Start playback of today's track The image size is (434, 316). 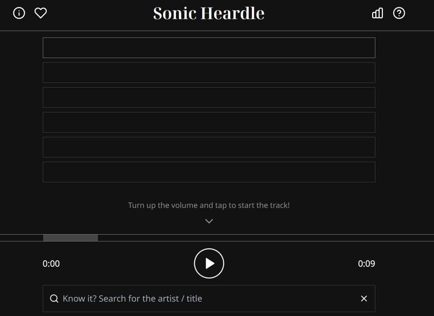click(209, 263)
